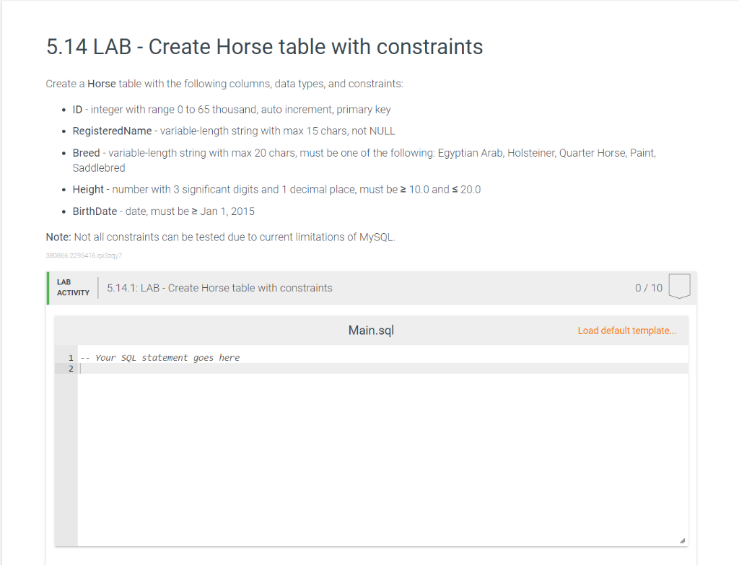Click line number 2 in the editor

70,368
